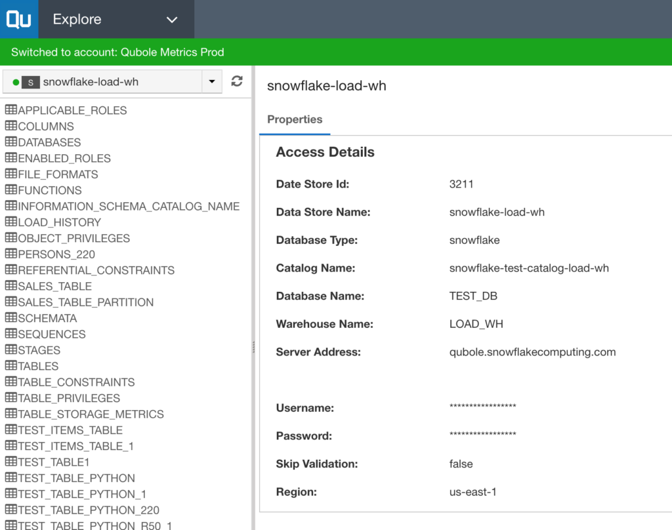Image resolution: width=672 pixels, height=530 pixels.
Task: Open the TEST_TABLE_PYTHON_1 table
Action: click(x=82, y=495)
